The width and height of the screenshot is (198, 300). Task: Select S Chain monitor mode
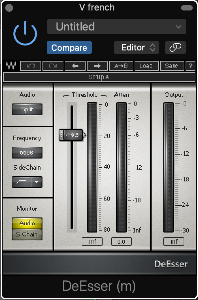27,234
